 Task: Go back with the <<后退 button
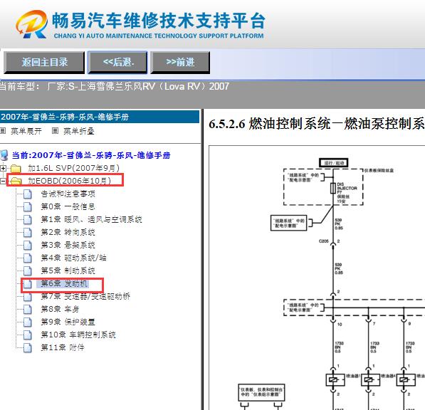click(118, 63)
